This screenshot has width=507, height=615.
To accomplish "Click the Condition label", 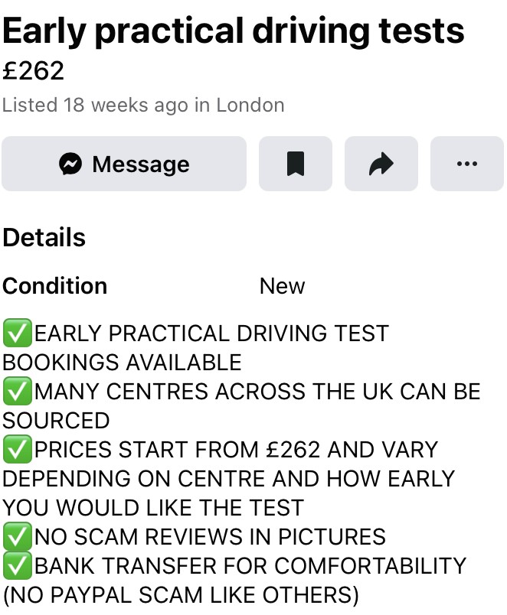I will (55, 286).
